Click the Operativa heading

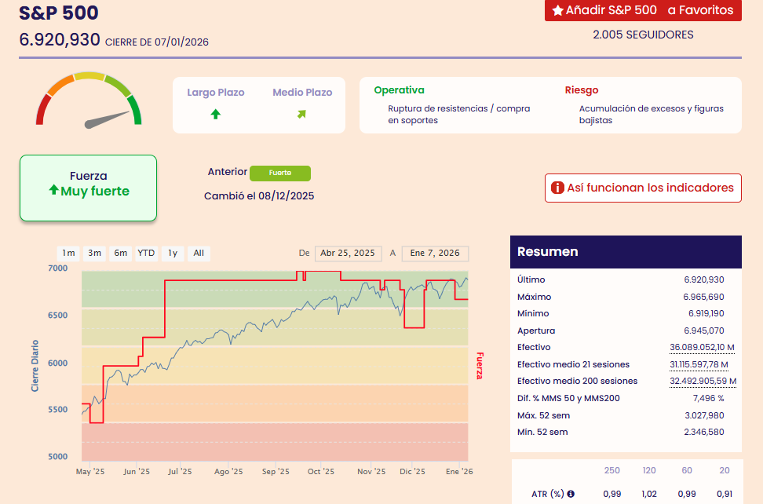coord(399,90)
